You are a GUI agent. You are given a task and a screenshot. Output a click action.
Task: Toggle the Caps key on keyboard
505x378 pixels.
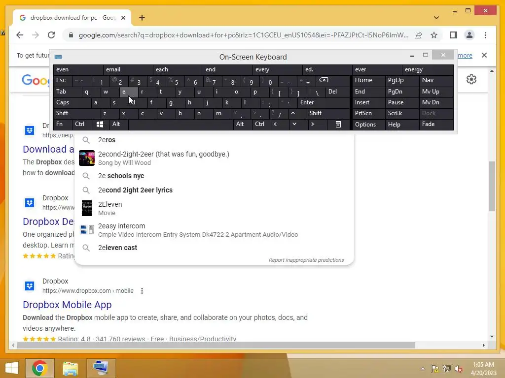72,102
